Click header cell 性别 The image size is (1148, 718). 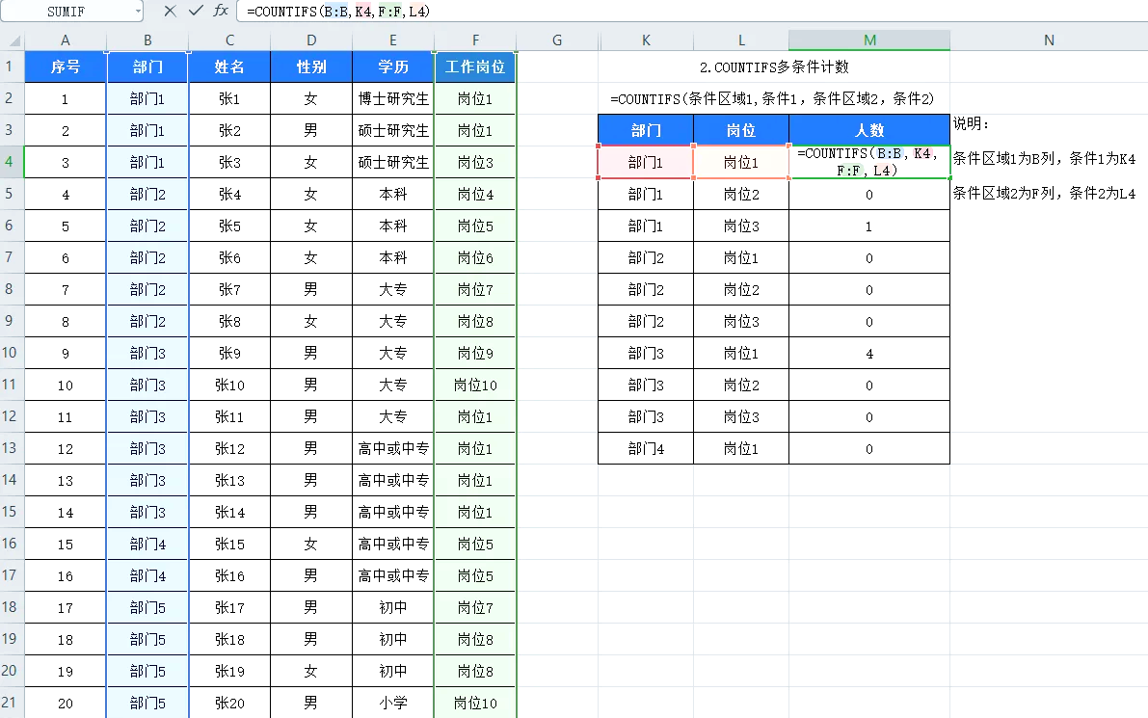coord(311,66)
